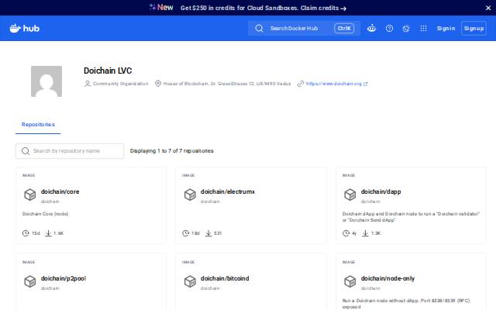Open the doichain/bitcoind repository

[x=225, y=279]
